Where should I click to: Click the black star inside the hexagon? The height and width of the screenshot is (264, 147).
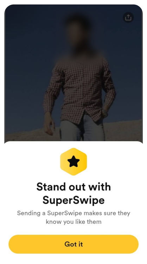[x=73, y=161]
